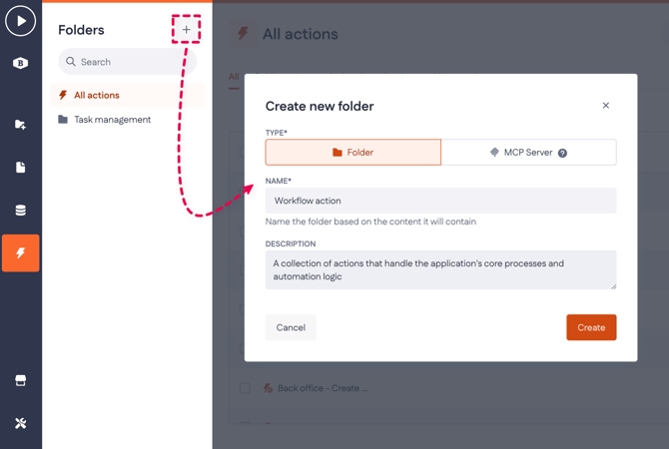This screenshot has width=669, height=449.
Task: Open the document pages icon in sidebar
Action: click(x=20, y=168)
